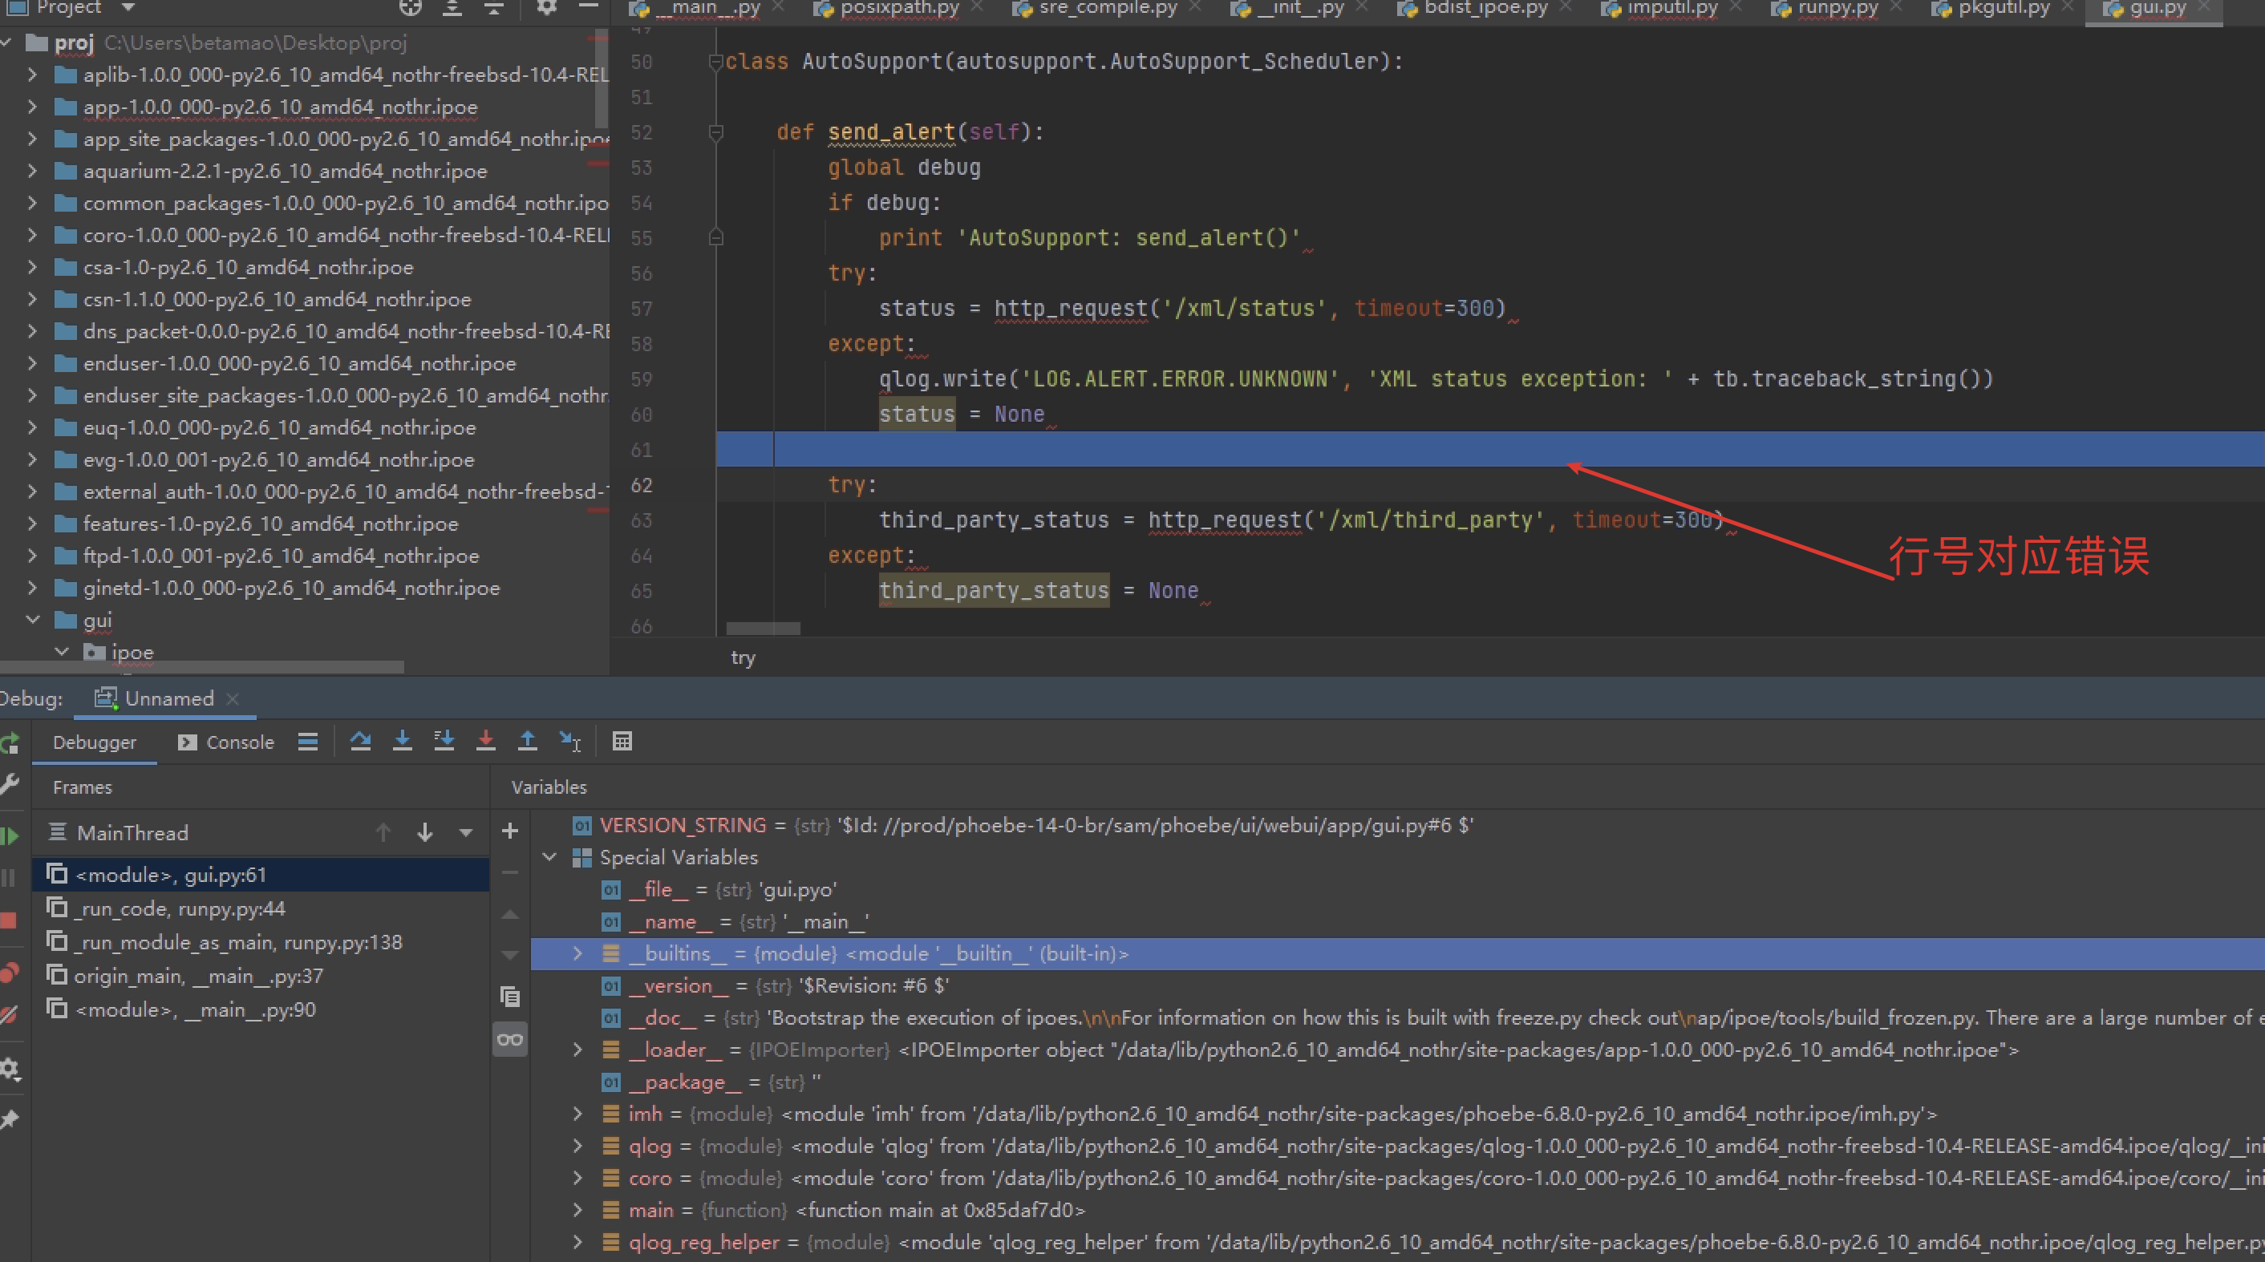Expand the __loader__ variable

click(577, 1050)
